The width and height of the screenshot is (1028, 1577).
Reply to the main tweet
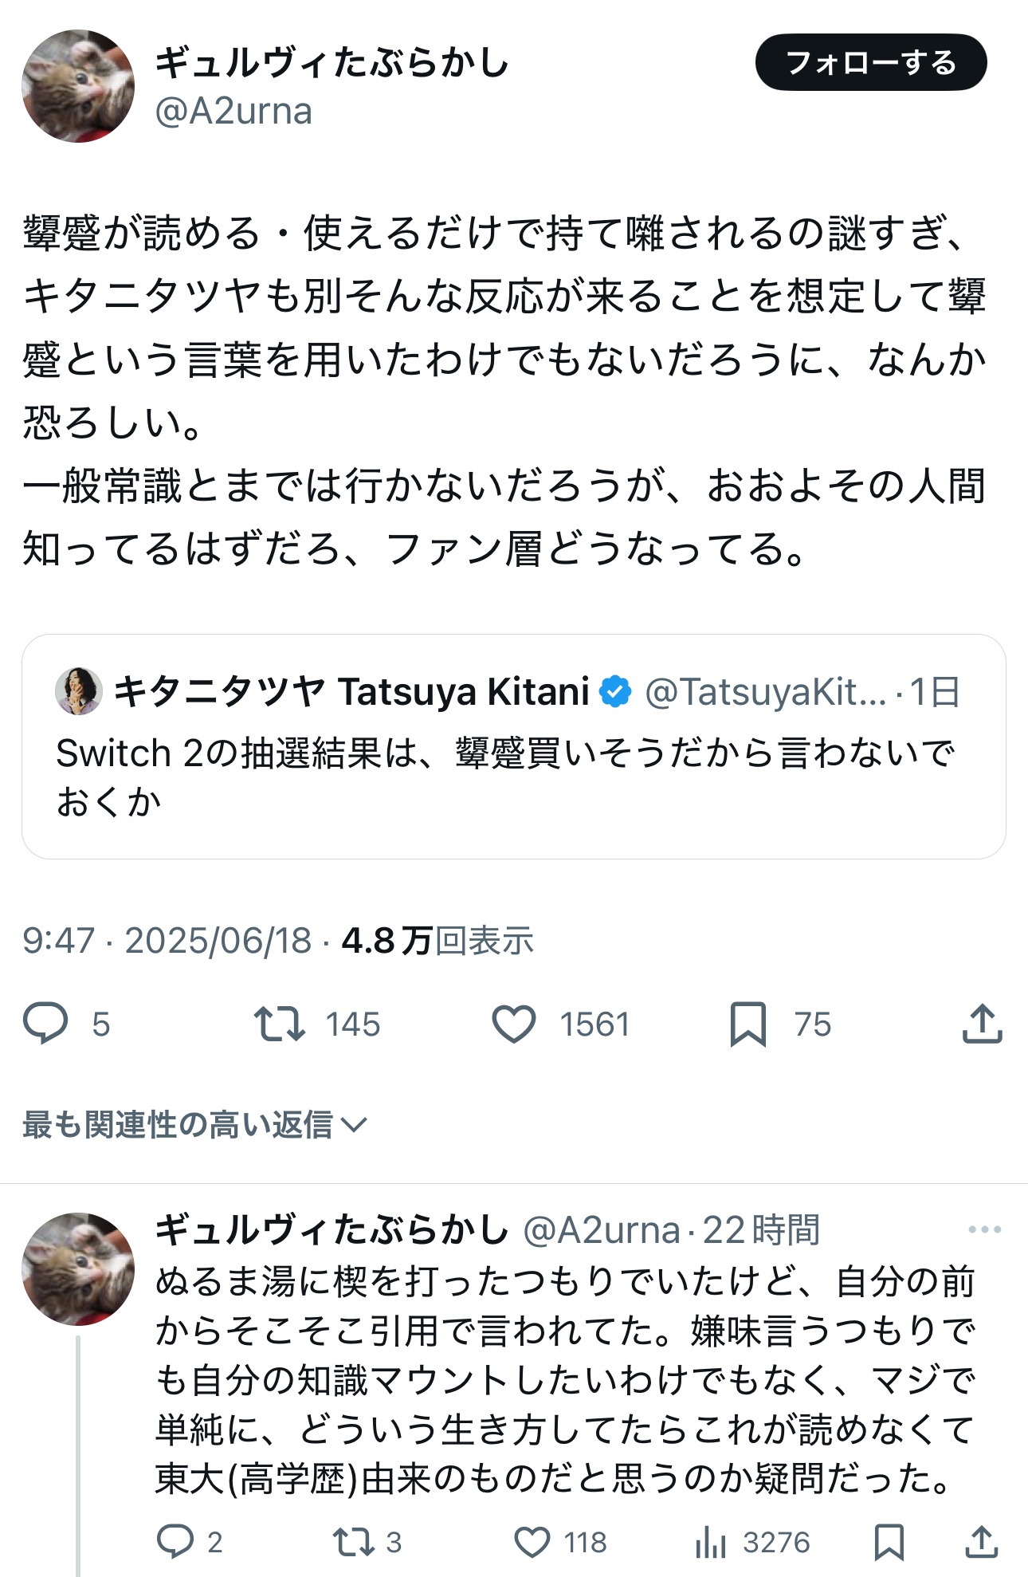tap(45, 1024)
